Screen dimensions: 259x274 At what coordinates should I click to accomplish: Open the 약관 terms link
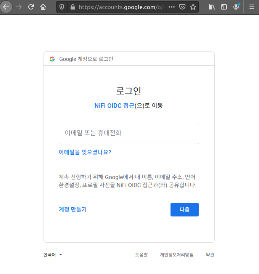click(x=210, y=255)
